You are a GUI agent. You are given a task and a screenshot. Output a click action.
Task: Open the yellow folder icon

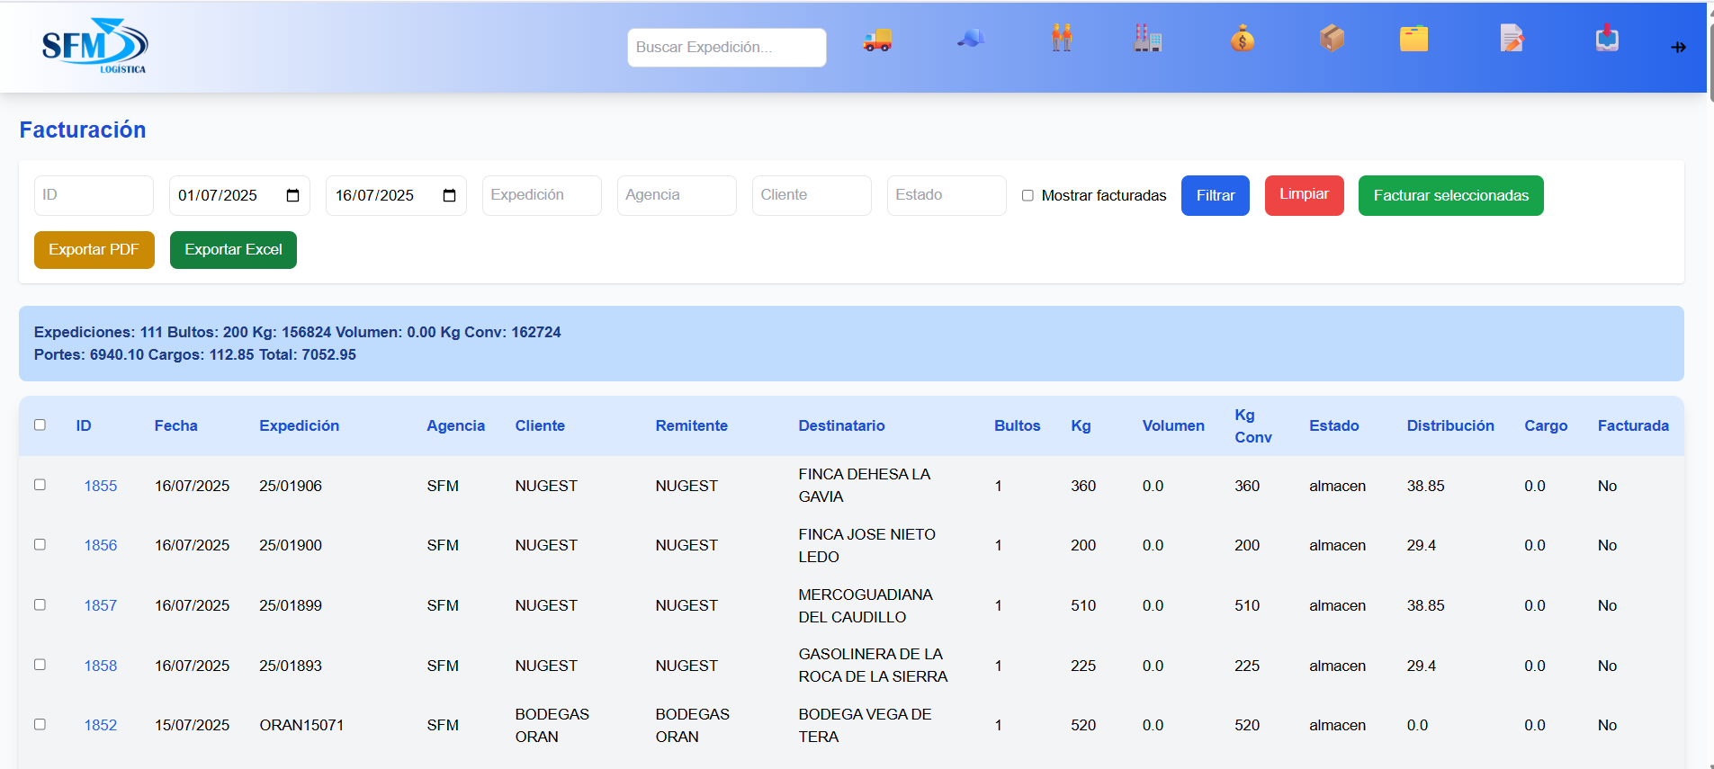coord(1413,39)
